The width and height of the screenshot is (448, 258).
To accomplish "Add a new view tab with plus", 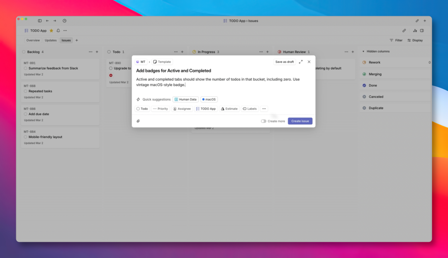I will tap(77, 40).
